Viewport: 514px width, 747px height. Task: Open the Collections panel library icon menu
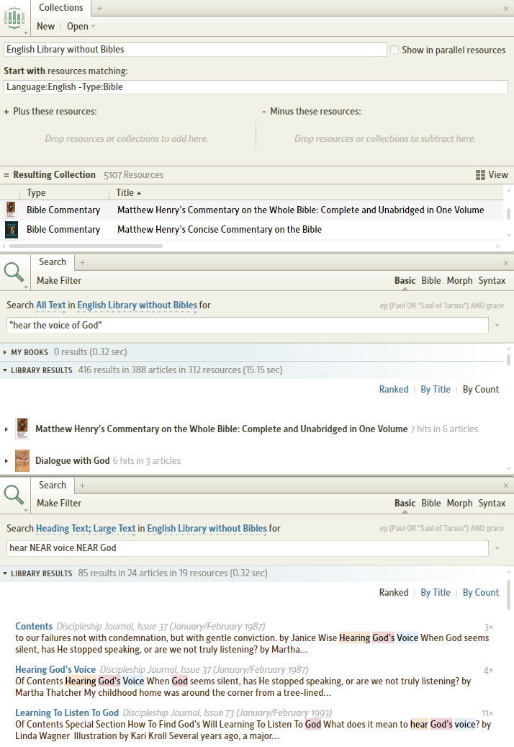coord(14,19)
